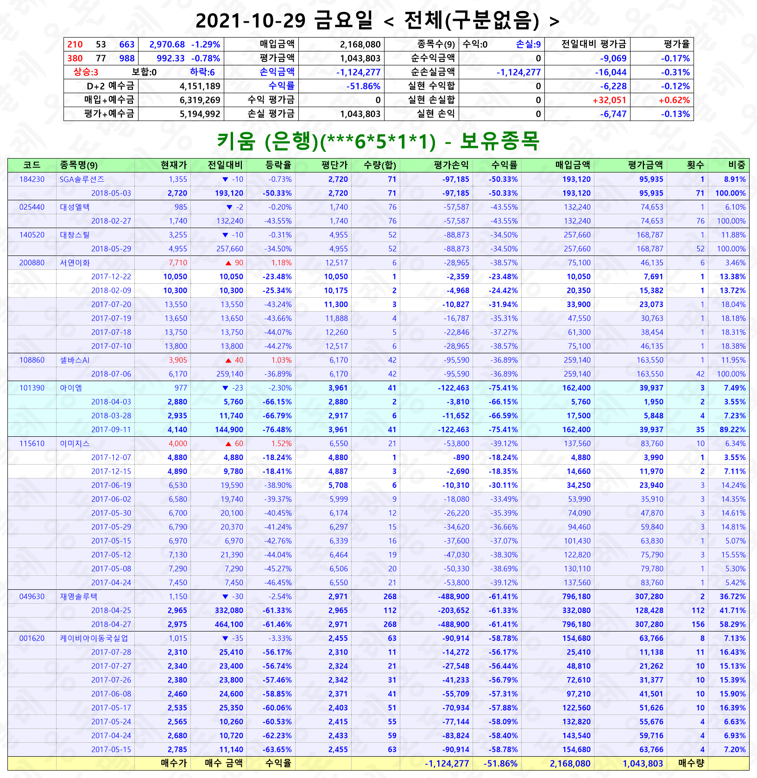
Task: Click the 상승:3 summary label
Action: [x=86, y=72]
